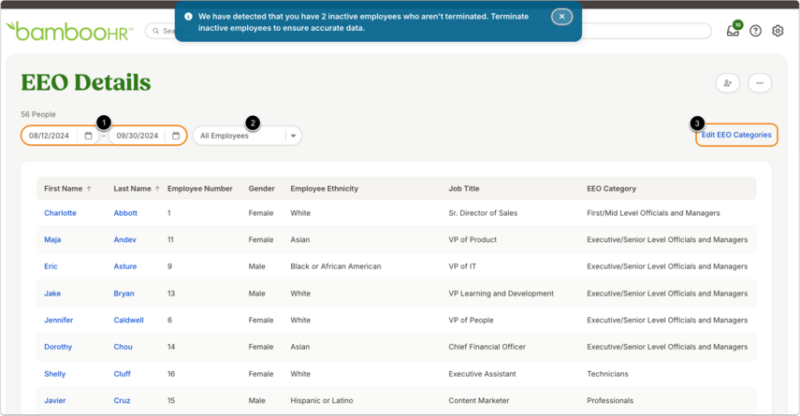This screenshot has height=416, width=800.
Task: Edit the end date field 09/30/2024
Action: (x=138, y=136)
